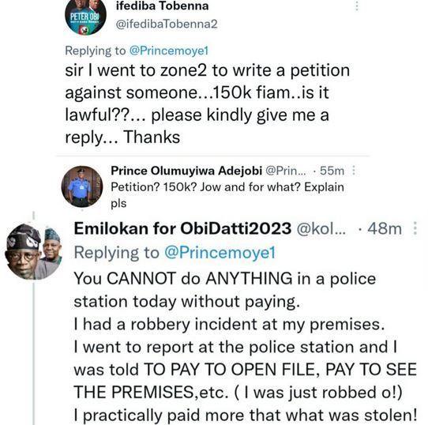Image resolution: width=428 pixels, height=425 pixels.
Task: Open more options on ifediba Tobenna's tweet
Action: click(356, 6)
